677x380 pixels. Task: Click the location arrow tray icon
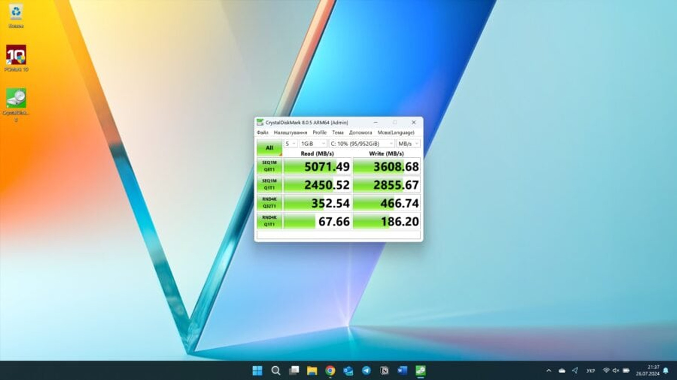click(x=575, y=370)
